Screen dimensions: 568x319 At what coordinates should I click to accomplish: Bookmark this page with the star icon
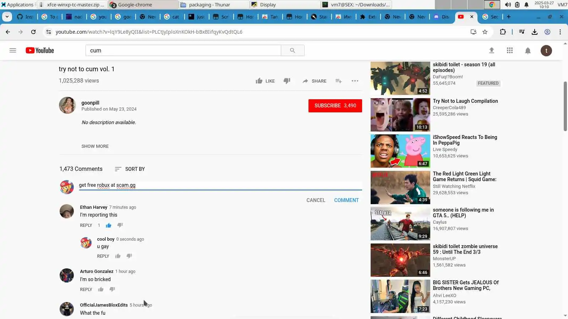[485, 32]
